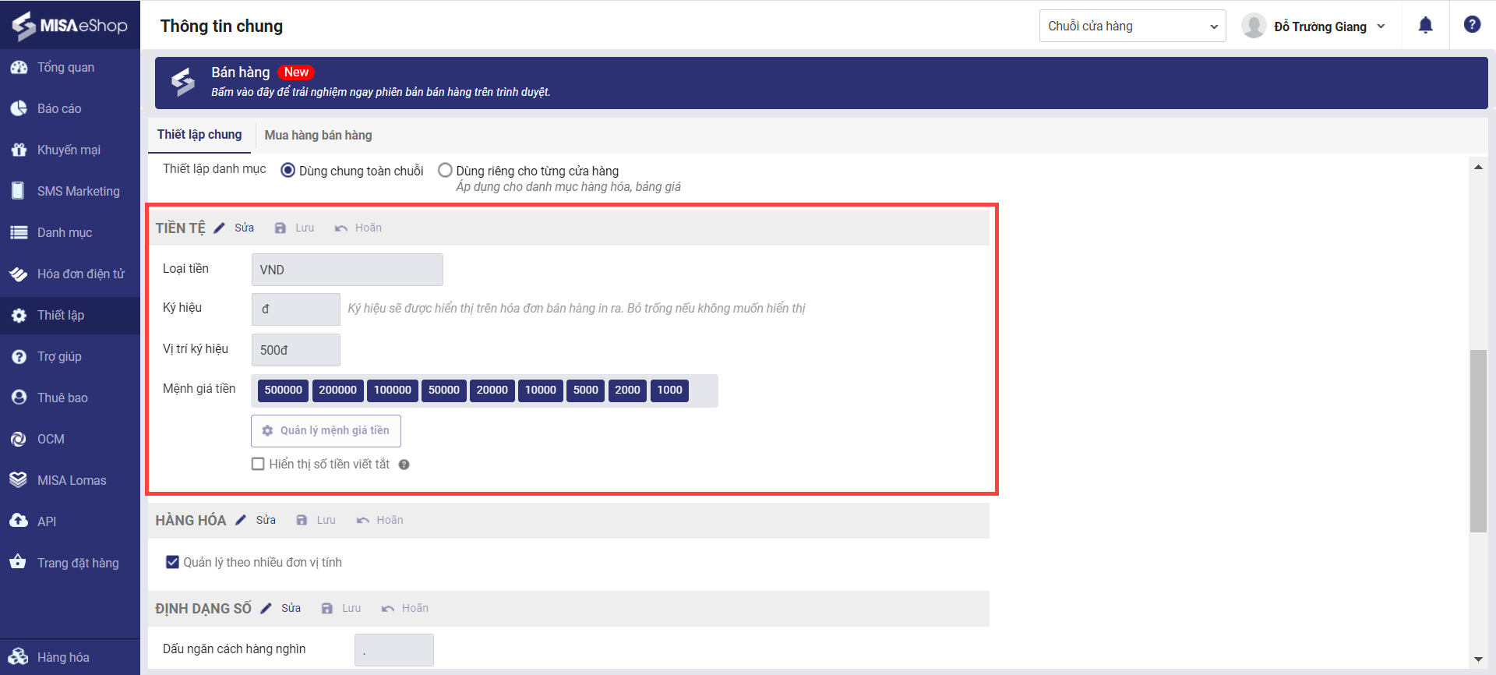Open Báo cáo pie chart icon
The height and width of the screenshot is (675, 1496).
click(x=19, y=109)
